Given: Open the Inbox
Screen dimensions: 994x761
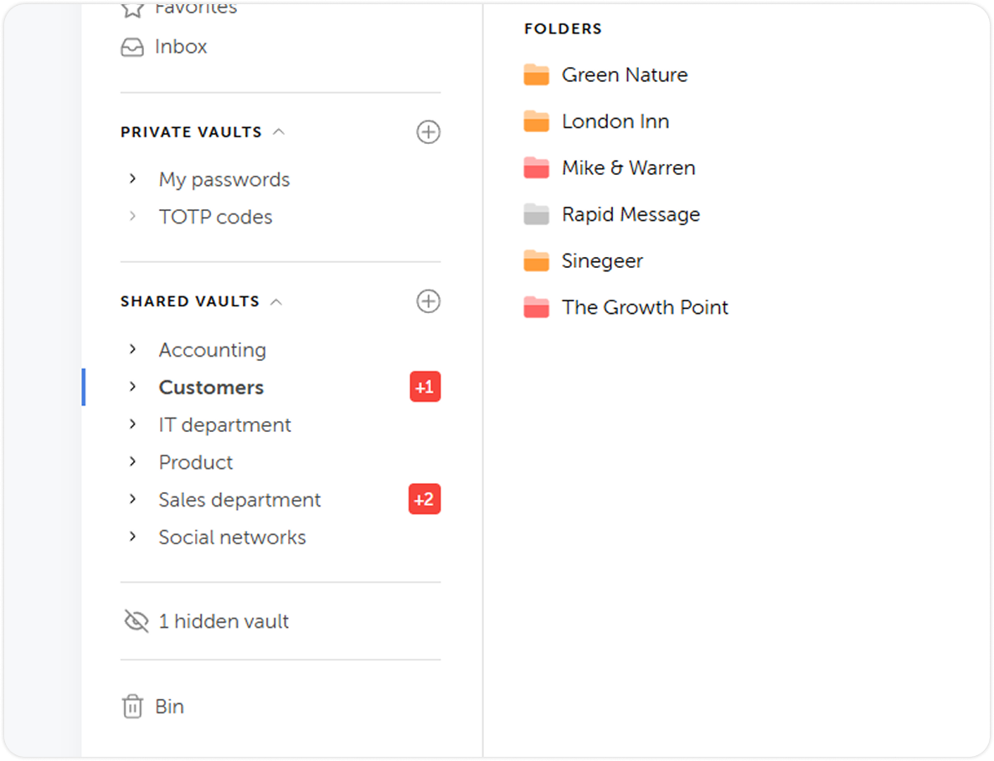Looking at the screenshot, I should pyautogui.click(x=181, y=47).
